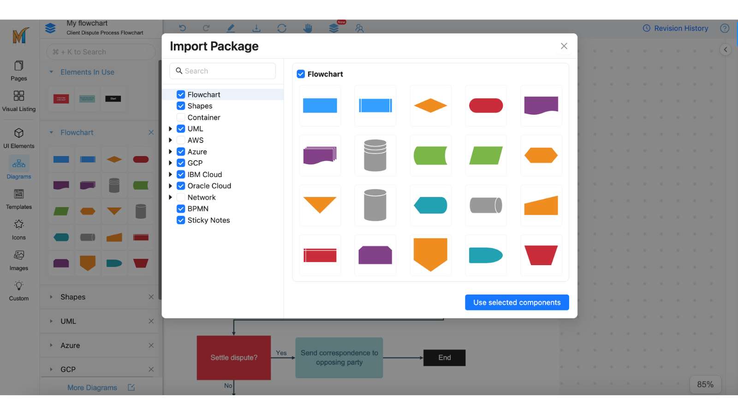Open the Icons sidebar tab
The height and width of the screenshot is (415, 738).
coord(19,229)
